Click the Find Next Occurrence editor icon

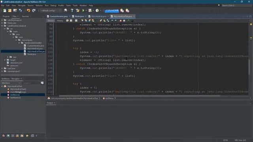point(89,21)
